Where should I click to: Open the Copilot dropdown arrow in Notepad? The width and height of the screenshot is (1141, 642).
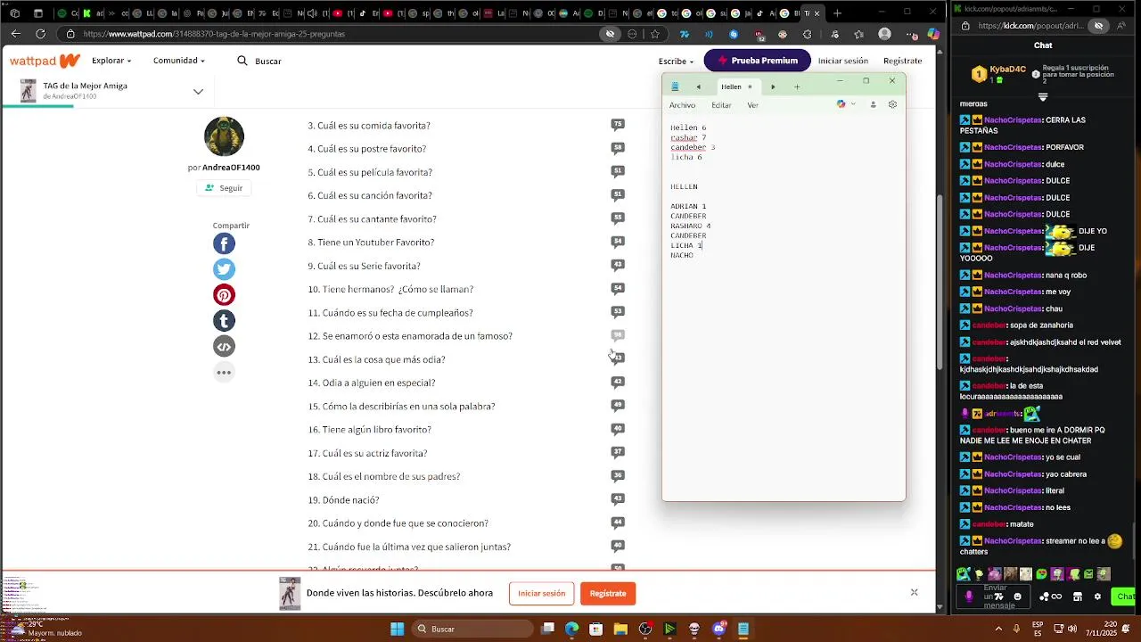coord(853,104)
